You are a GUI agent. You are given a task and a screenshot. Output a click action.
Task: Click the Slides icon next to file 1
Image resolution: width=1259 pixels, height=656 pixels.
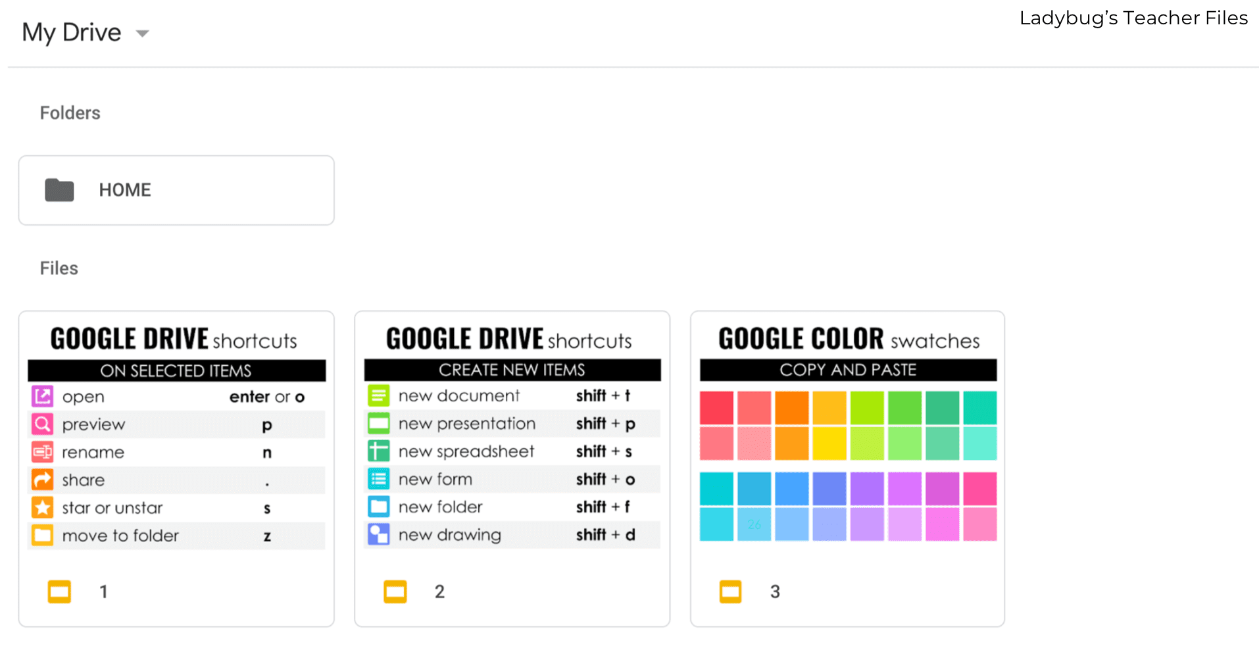(x=59, y=592)
